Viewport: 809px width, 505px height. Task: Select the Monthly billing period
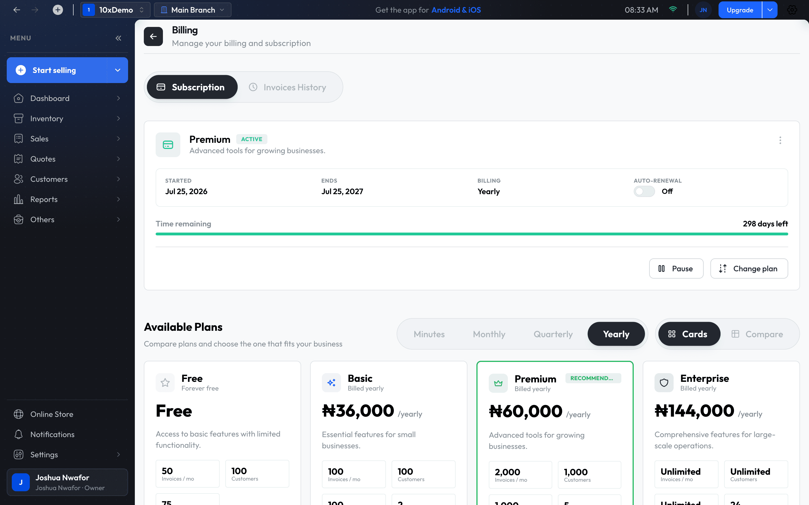tap(489, 334)
